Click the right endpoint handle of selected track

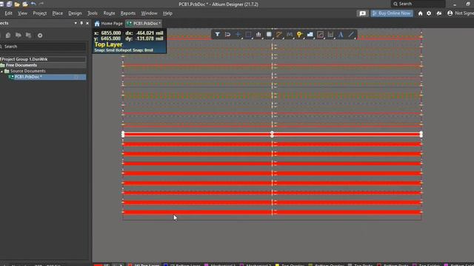pyautogui.click(x=421, y=134)
